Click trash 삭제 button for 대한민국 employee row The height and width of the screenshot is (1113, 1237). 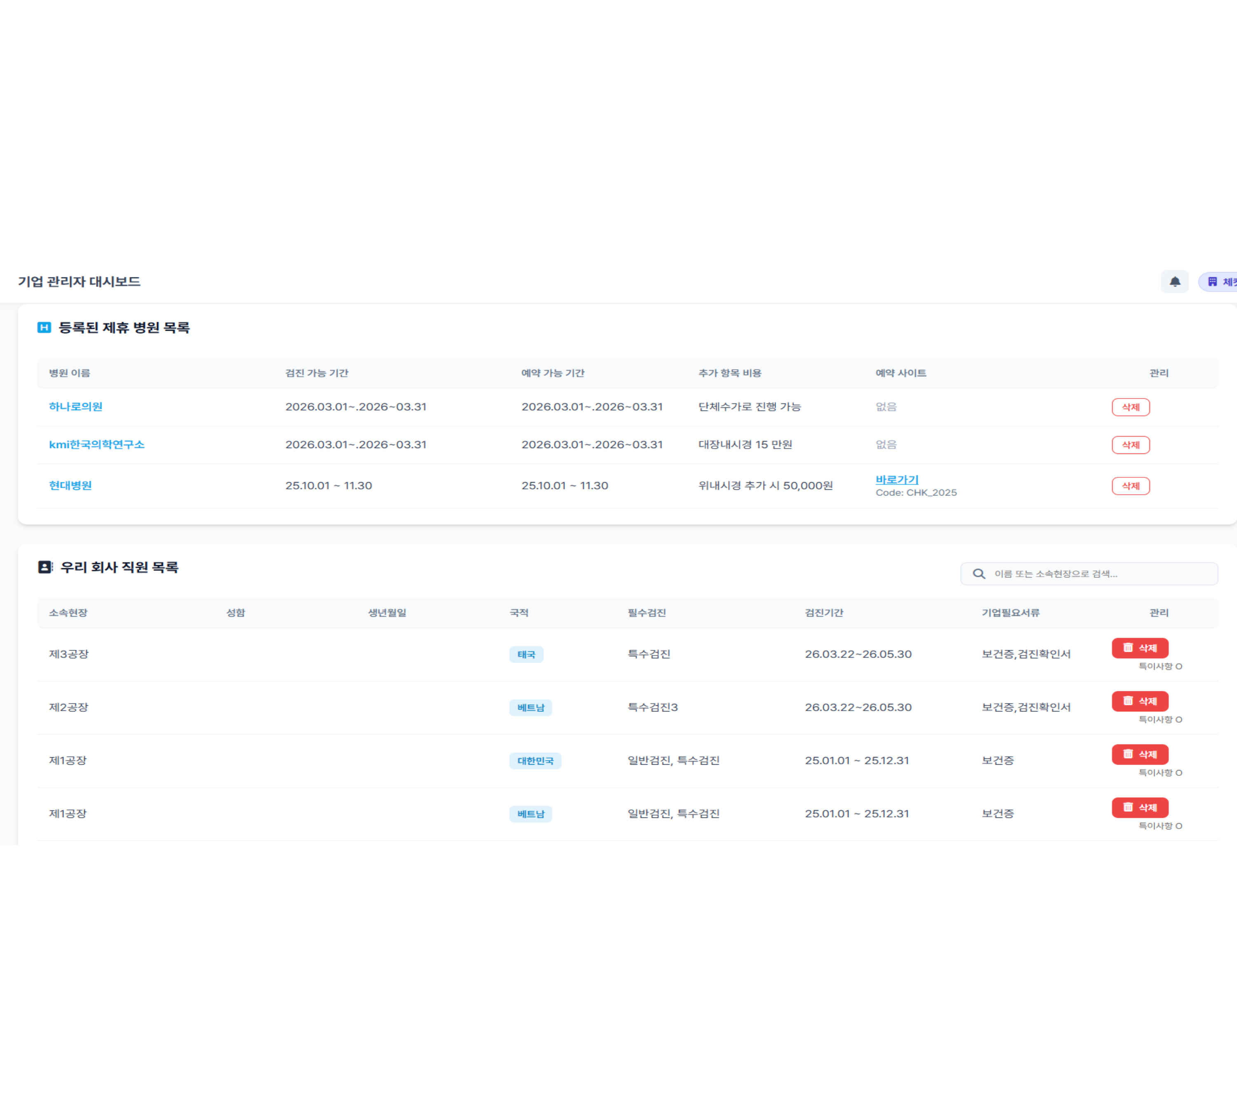click(1140, 754)
